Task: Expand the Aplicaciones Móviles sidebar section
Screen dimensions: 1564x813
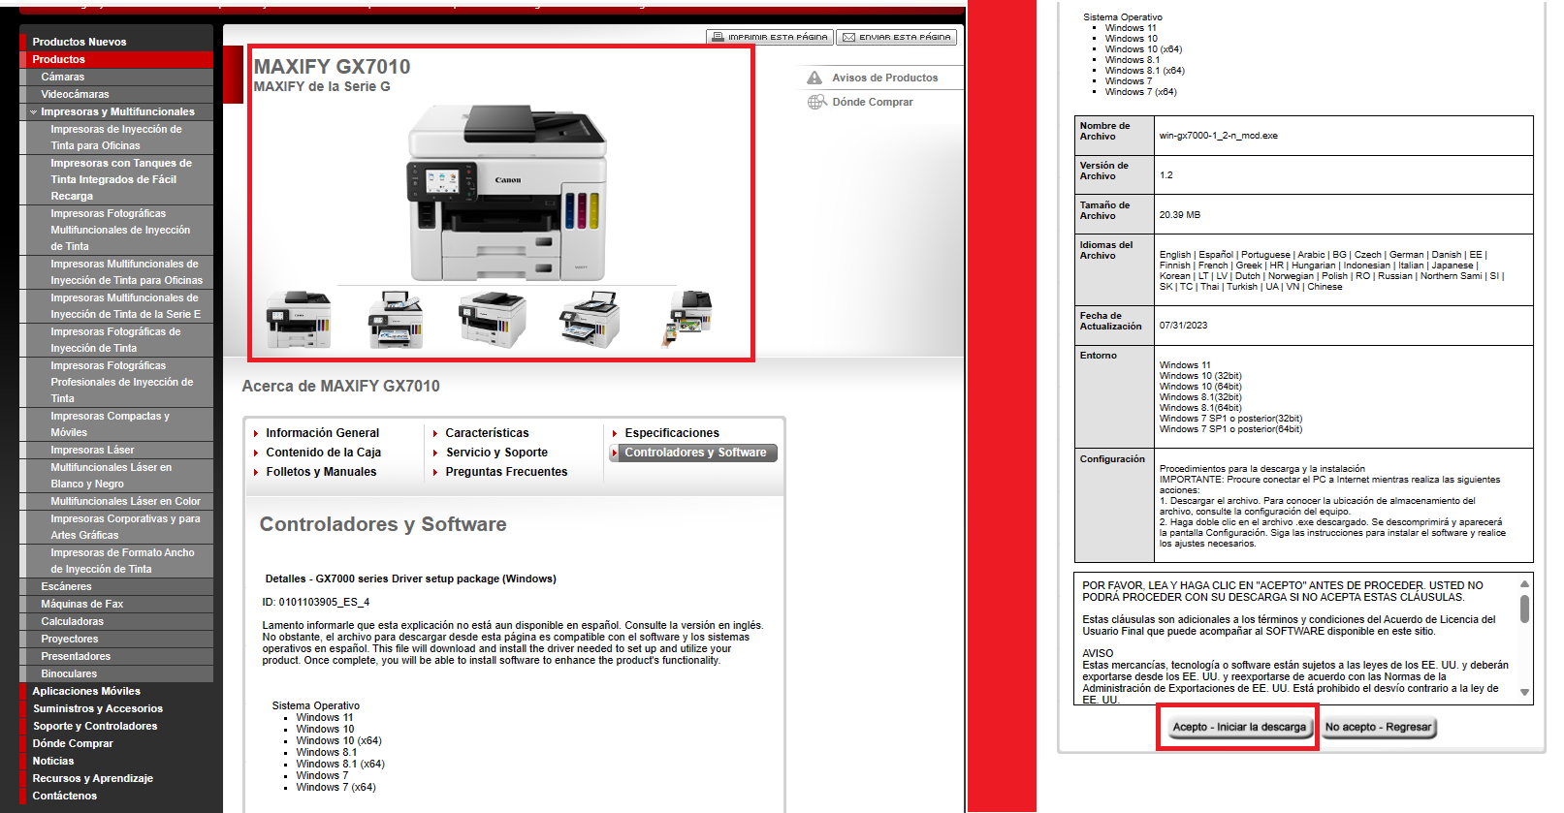Action: pos(86,691)
